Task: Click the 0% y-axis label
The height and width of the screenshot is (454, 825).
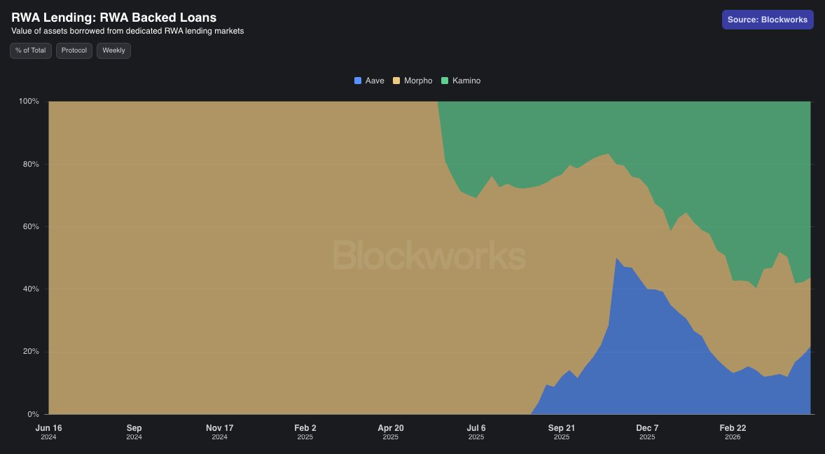Action: click(33, 414)
